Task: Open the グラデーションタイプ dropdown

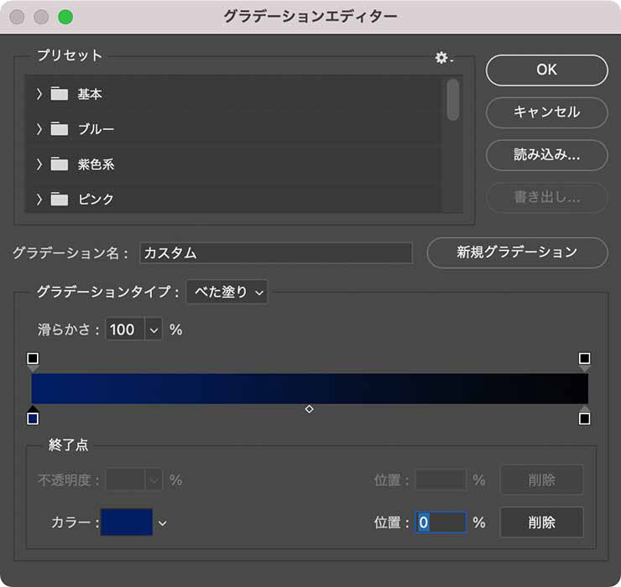Action: tap(227, 292)
